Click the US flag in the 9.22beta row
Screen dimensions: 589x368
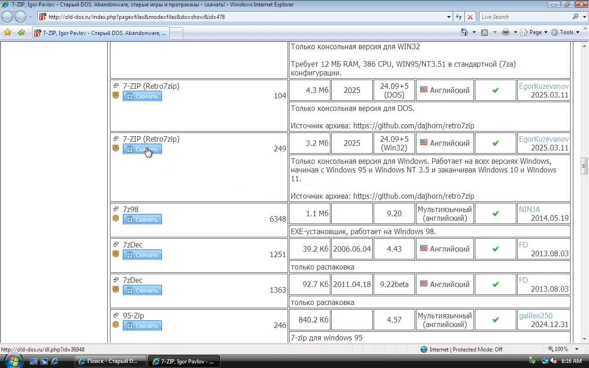click(424, 284)
